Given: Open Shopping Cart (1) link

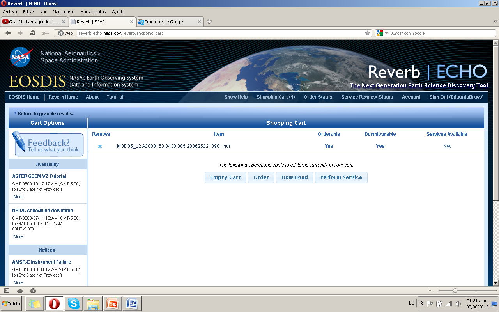Looking at the screenshot, I should (x=276, y=97).
